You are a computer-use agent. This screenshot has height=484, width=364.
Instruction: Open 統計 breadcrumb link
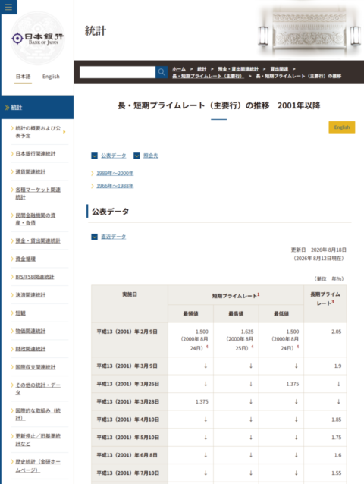(202, 69)
